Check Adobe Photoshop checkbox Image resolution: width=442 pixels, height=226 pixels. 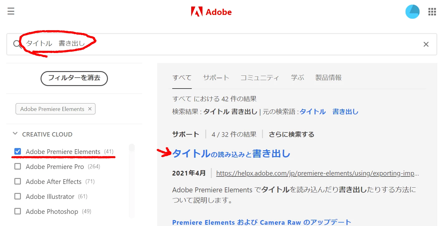[x=18, y=211]
